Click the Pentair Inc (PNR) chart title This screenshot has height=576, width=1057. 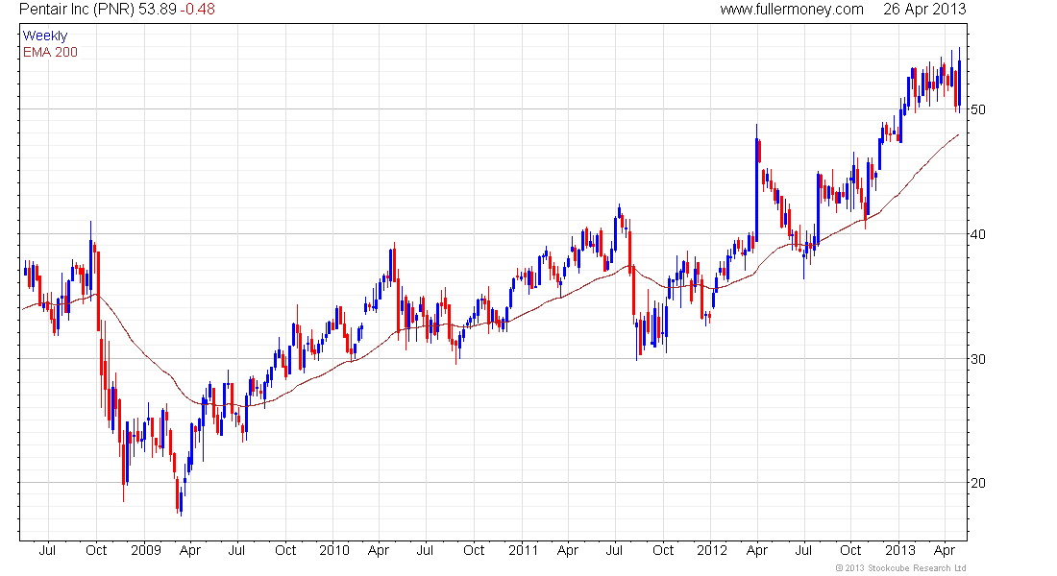pos(77,10)
